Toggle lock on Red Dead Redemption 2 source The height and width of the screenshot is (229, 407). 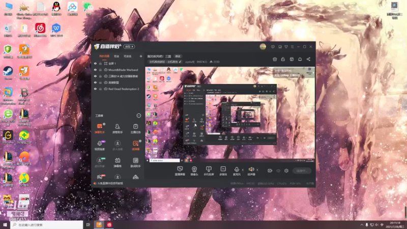click(x=100, y=89)
